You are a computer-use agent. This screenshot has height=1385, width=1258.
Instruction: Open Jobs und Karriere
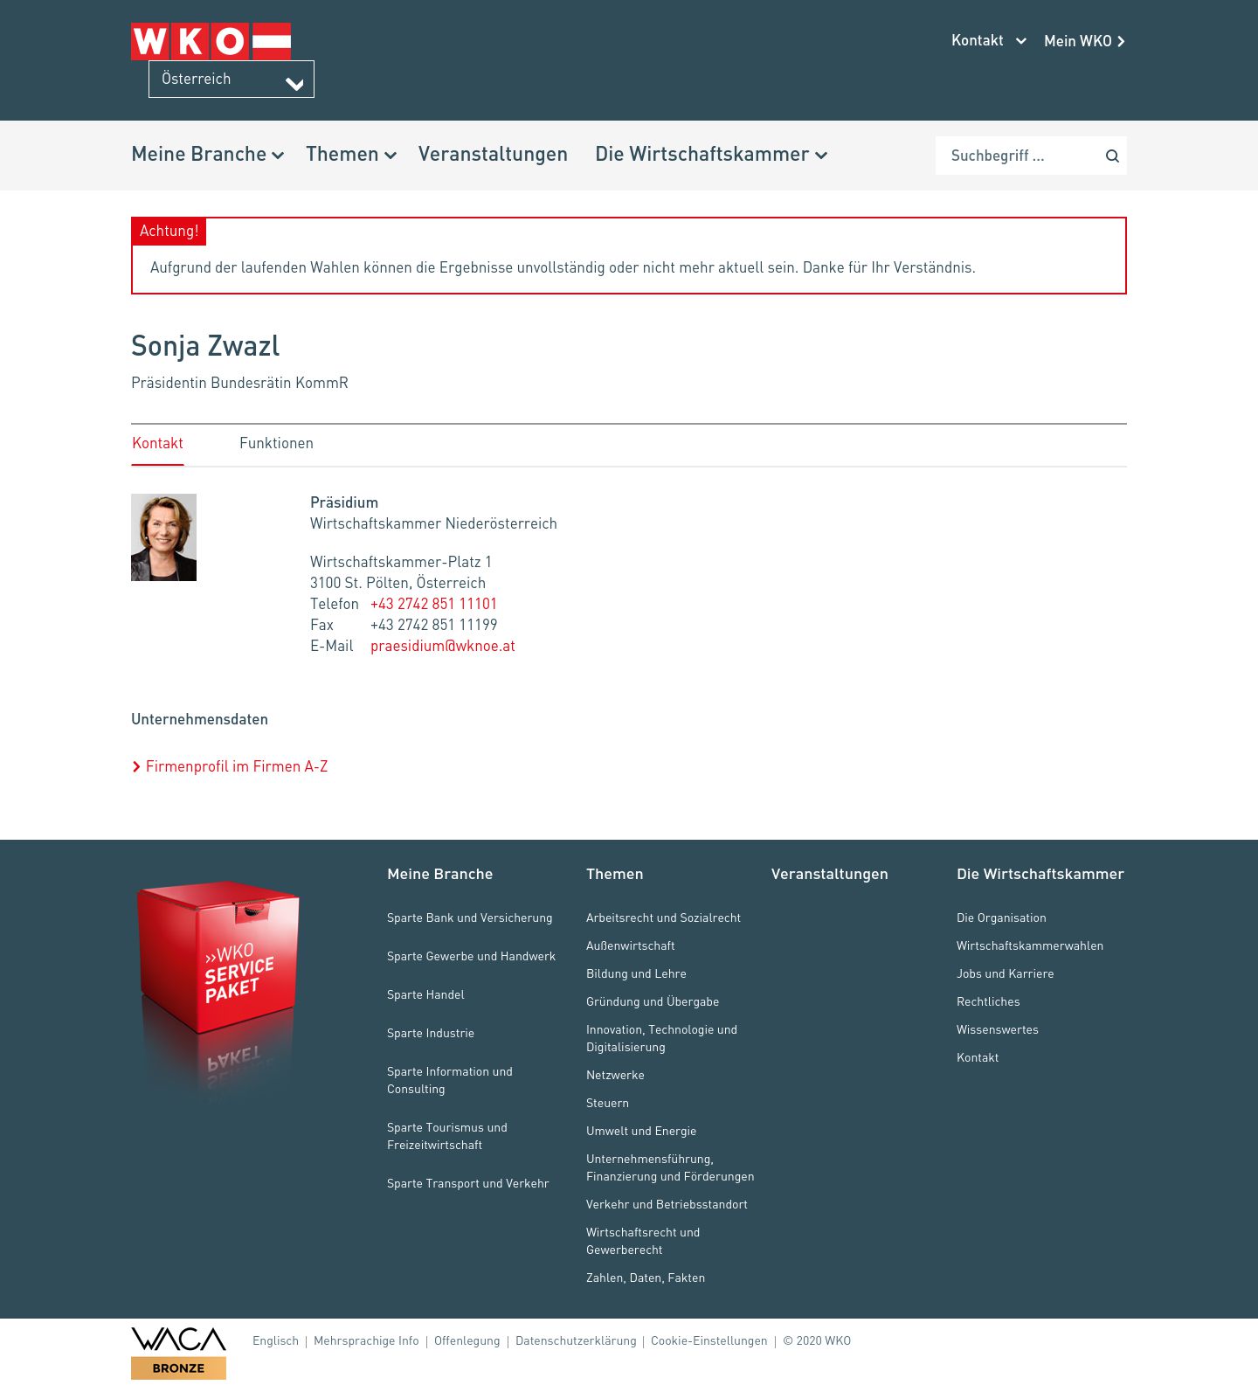pyautogui.click(x=1005, y=973)
